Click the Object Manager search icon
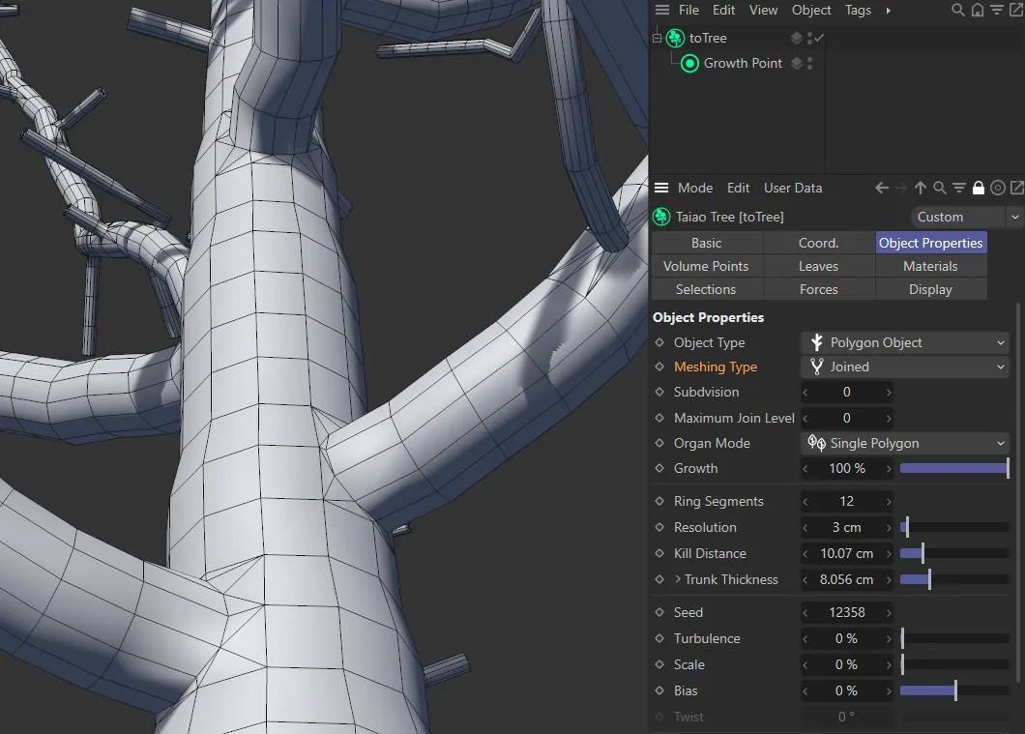Viewport: 1025px width, 734px height. tap(958, 11)
